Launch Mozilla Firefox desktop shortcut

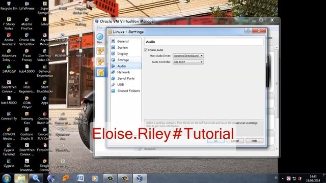[x=26, y=24]
